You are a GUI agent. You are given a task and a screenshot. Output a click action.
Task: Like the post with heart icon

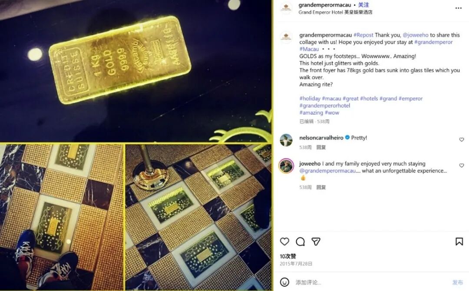point(284,241)
